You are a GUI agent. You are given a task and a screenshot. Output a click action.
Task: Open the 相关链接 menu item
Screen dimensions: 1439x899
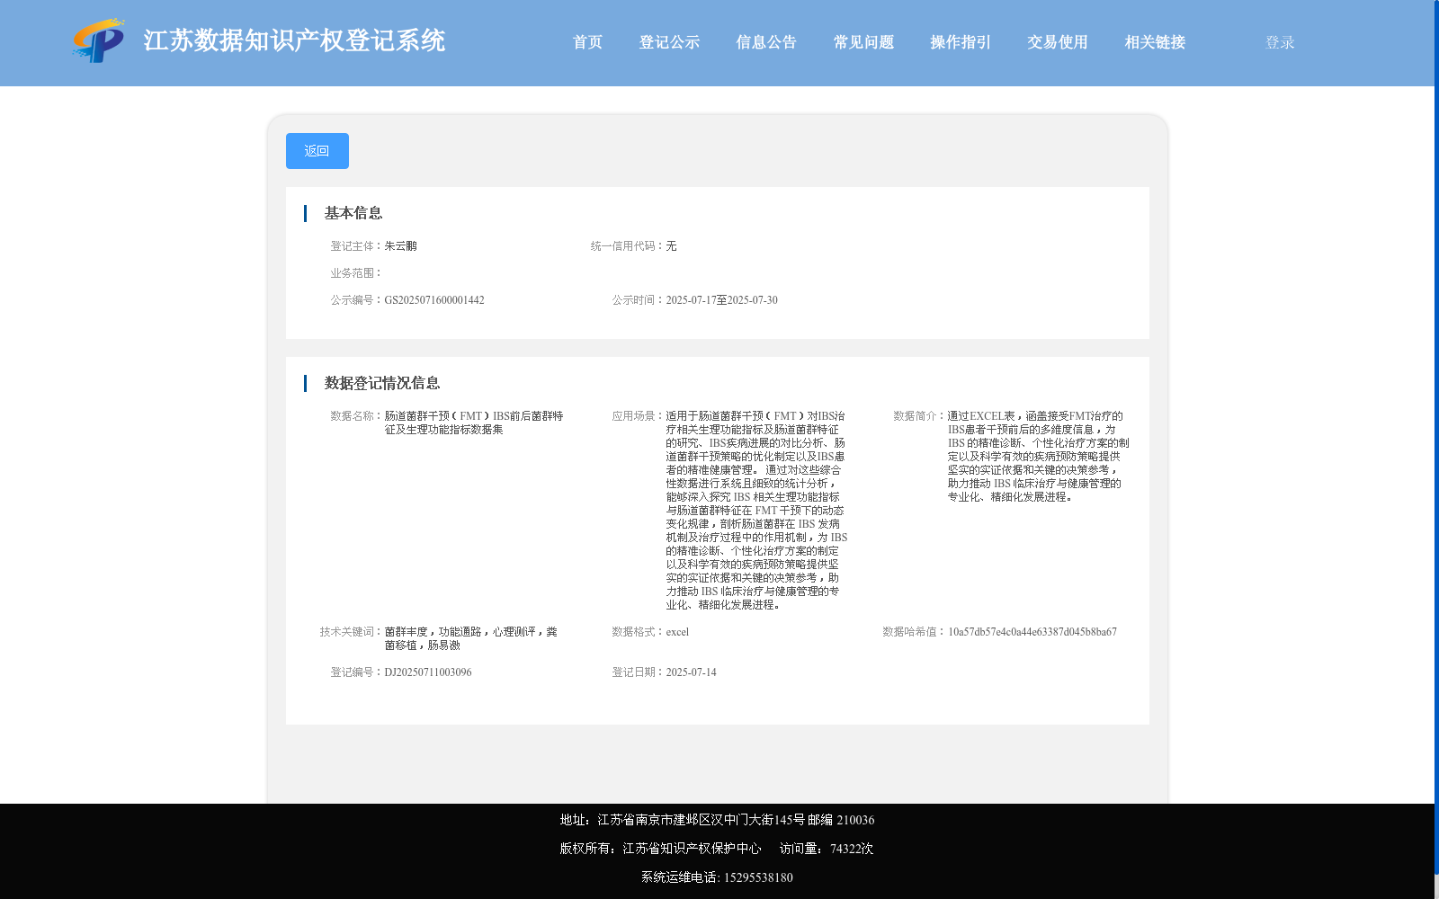(1155, 42)
